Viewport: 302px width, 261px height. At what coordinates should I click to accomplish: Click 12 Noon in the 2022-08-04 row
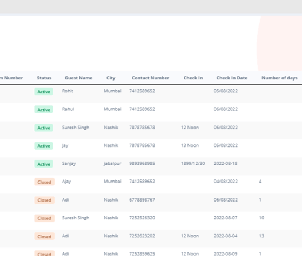(x=190, y=236)
